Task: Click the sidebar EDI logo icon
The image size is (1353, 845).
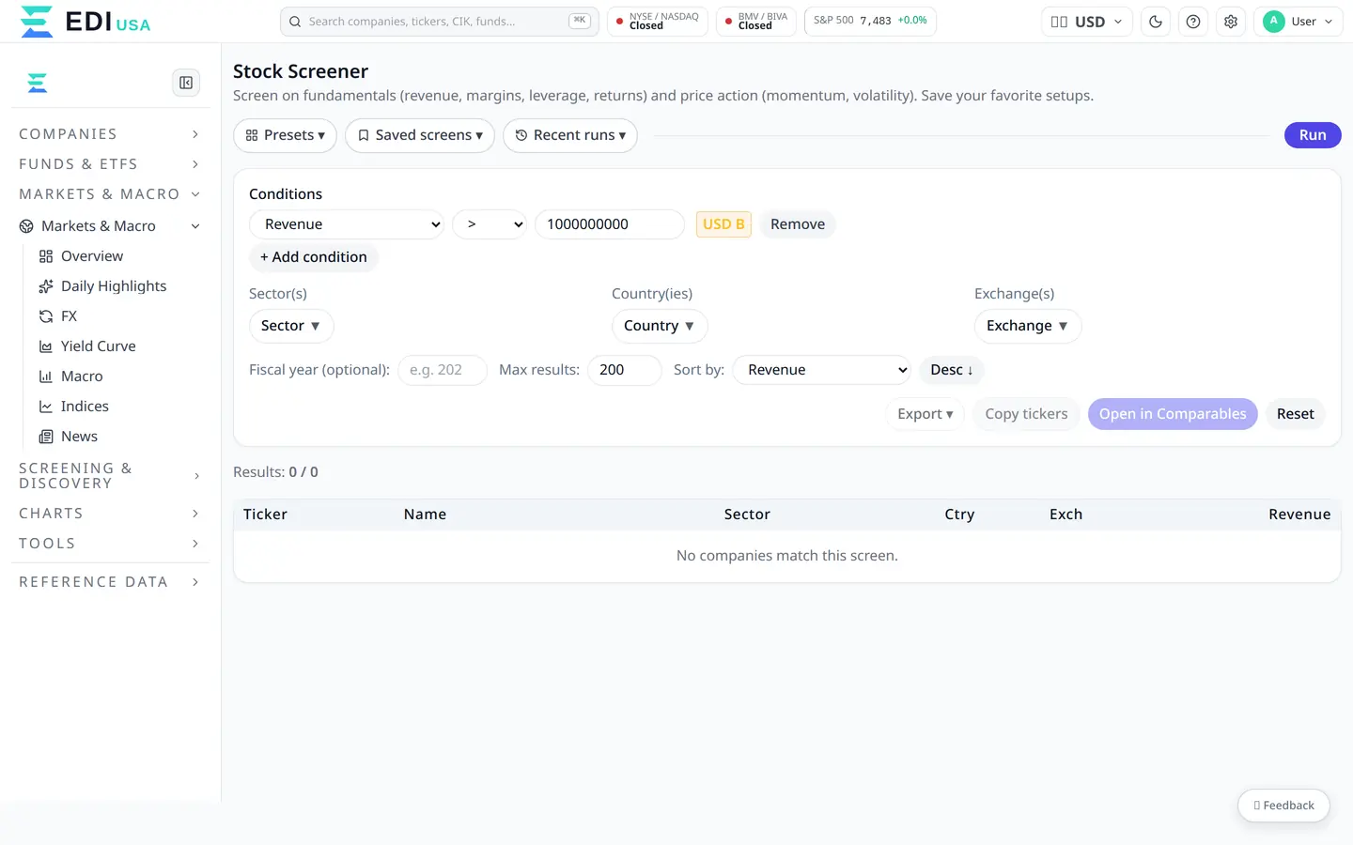Action: (x=37, y=83)
